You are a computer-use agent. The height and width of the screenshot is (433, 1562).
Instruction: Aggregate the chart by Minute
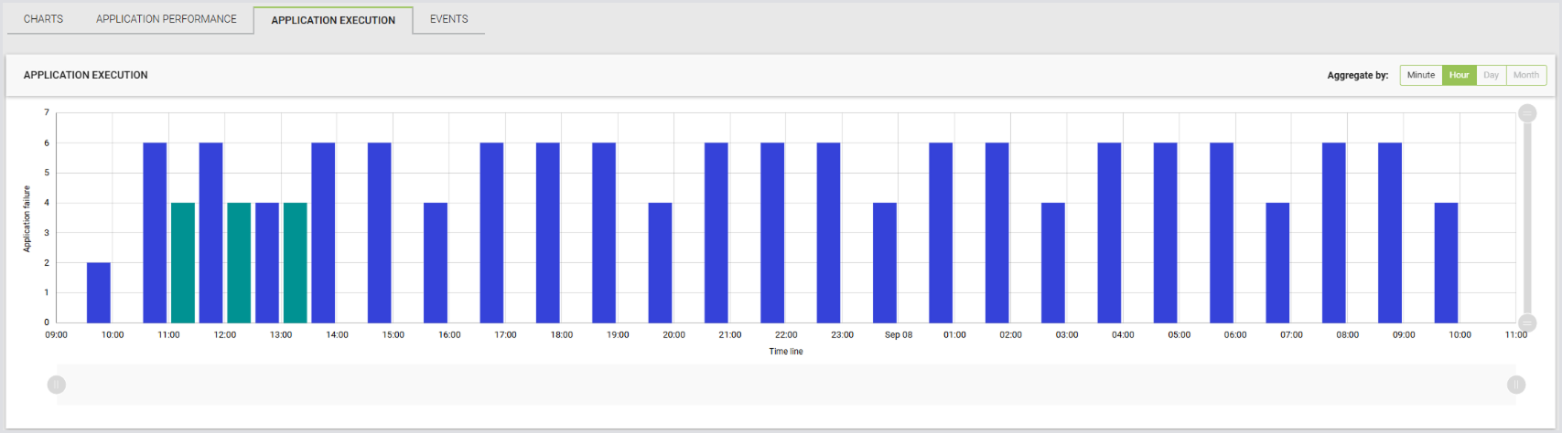[x=1421, y=75]
